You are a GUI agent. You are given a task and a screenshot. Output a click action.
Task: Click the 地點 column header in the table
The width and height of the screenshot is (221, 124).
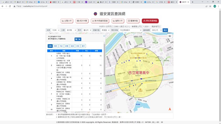tap(64, 51)
